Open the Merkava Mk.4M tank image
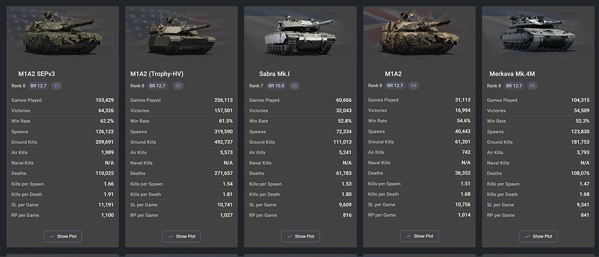 click(539, 34)
